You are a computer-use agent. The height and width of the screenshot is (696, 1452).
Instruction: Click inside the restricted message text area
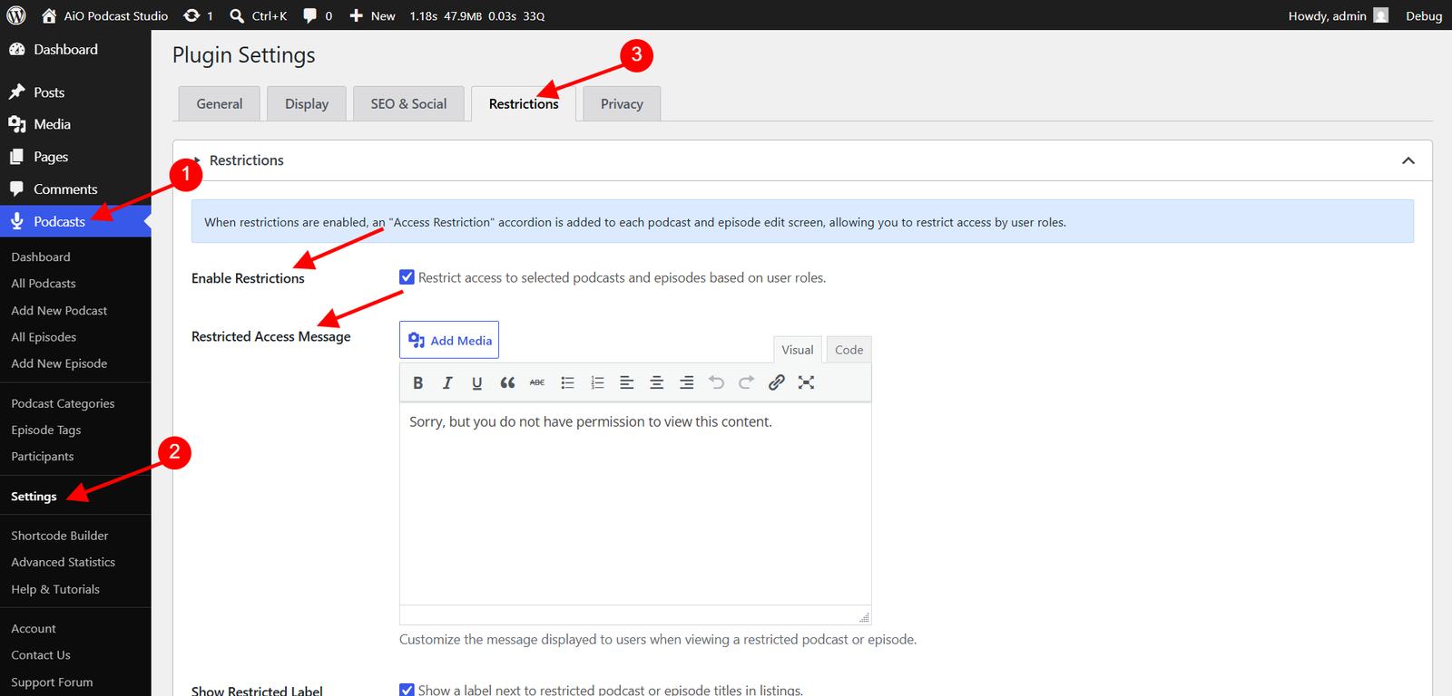(635, 503)
